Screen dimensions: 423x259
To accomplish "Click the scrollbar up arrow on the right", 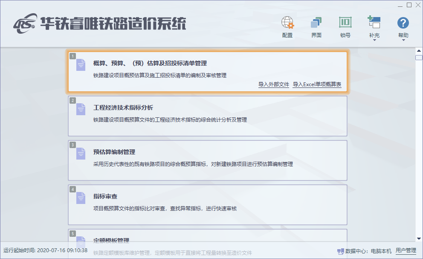I will click(418, 52).
